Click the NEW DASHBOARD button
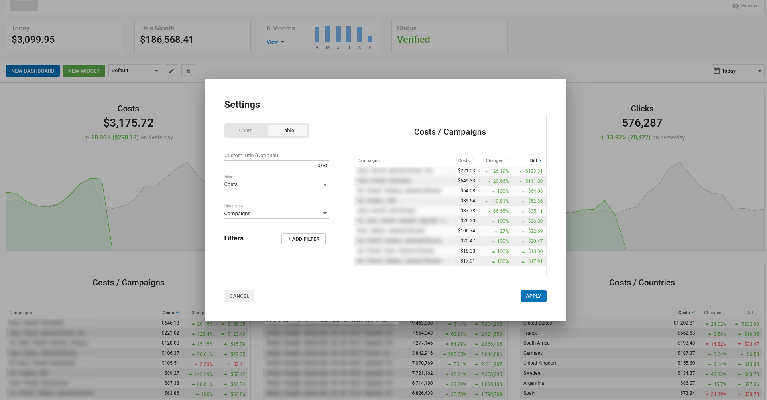The width and height of the screenshot is (767, 400). click(x=33, y=71)
